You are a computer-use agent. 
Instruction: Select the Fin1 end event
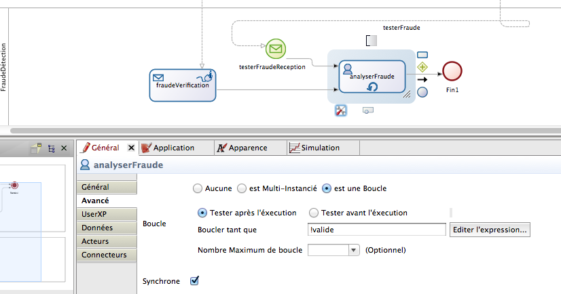point(452,71)
